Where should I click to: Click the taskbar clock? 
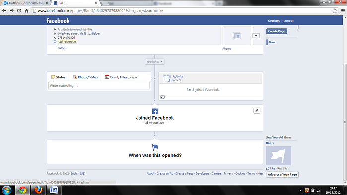tap(333, 190)
